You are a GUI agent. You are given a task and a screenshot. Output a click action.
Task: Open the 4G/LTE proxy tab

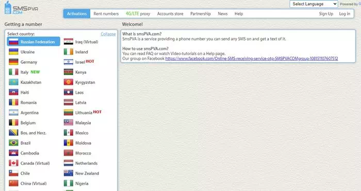[138, 14]
